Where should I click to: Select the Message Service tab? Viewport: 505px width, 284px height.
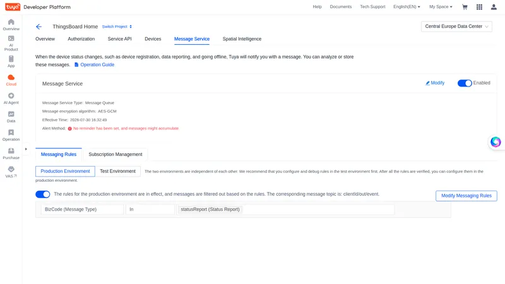pyautogui.click(x=192, y=39)
